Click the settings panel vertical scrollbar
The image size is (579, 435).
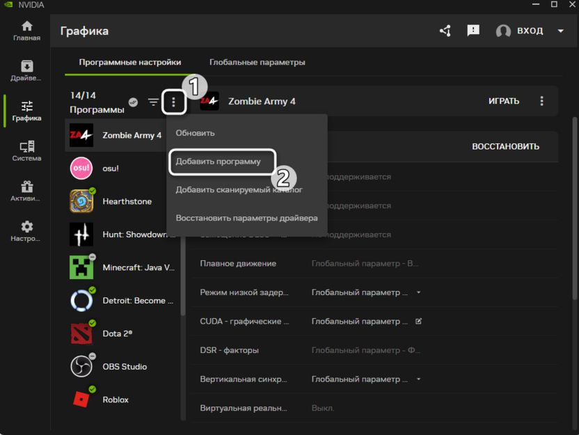point(575,209)
